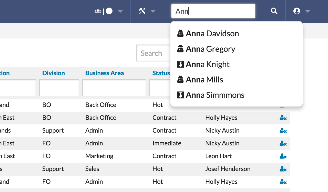The image size is (328, 192).
Task: Click the hammer and wrench tools icon
Action: (x=142, y=11)
